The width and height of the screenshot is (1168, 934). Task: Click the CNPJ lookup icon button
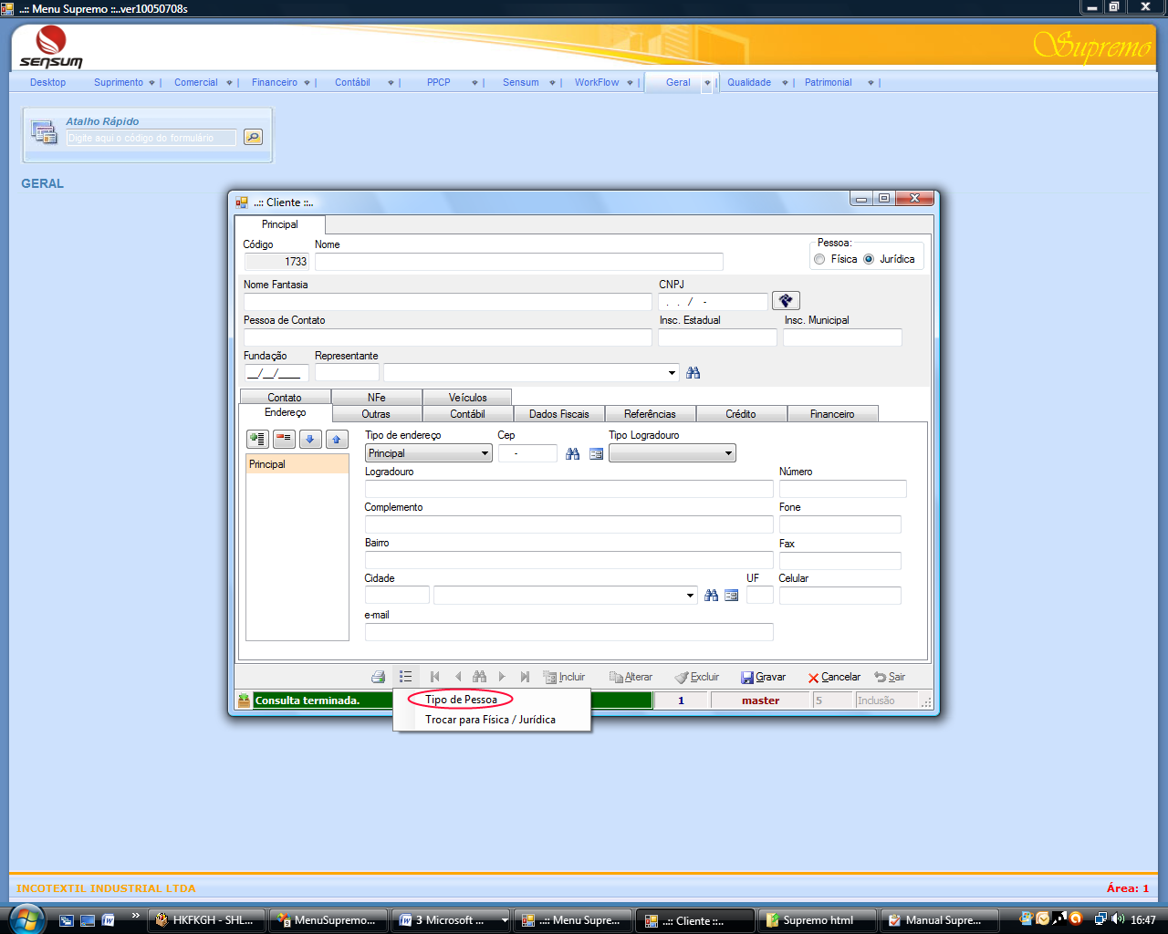(x=786, y=300)
